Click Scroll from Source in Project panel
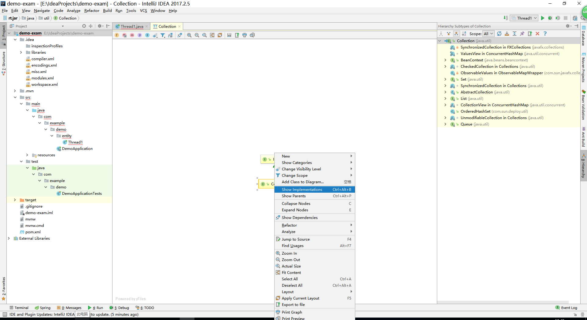 84,26
